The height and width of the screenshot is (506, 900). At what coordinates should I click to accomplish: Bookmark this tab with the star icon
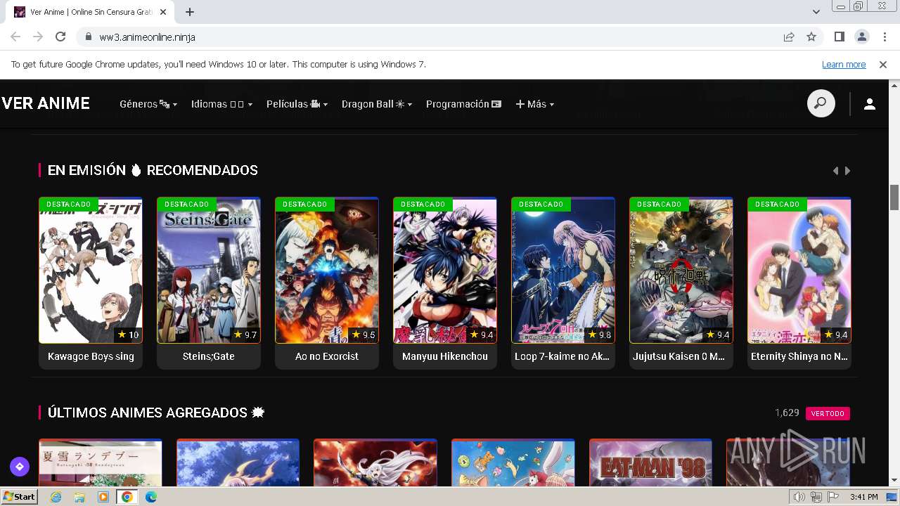(x=811, y=37)
